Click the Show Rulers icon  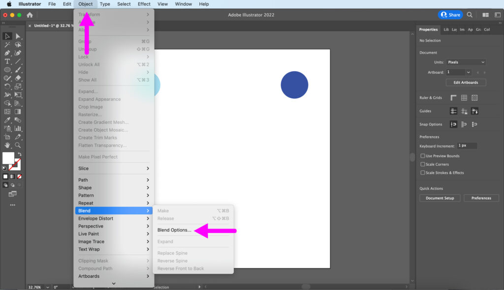(453, 98)
